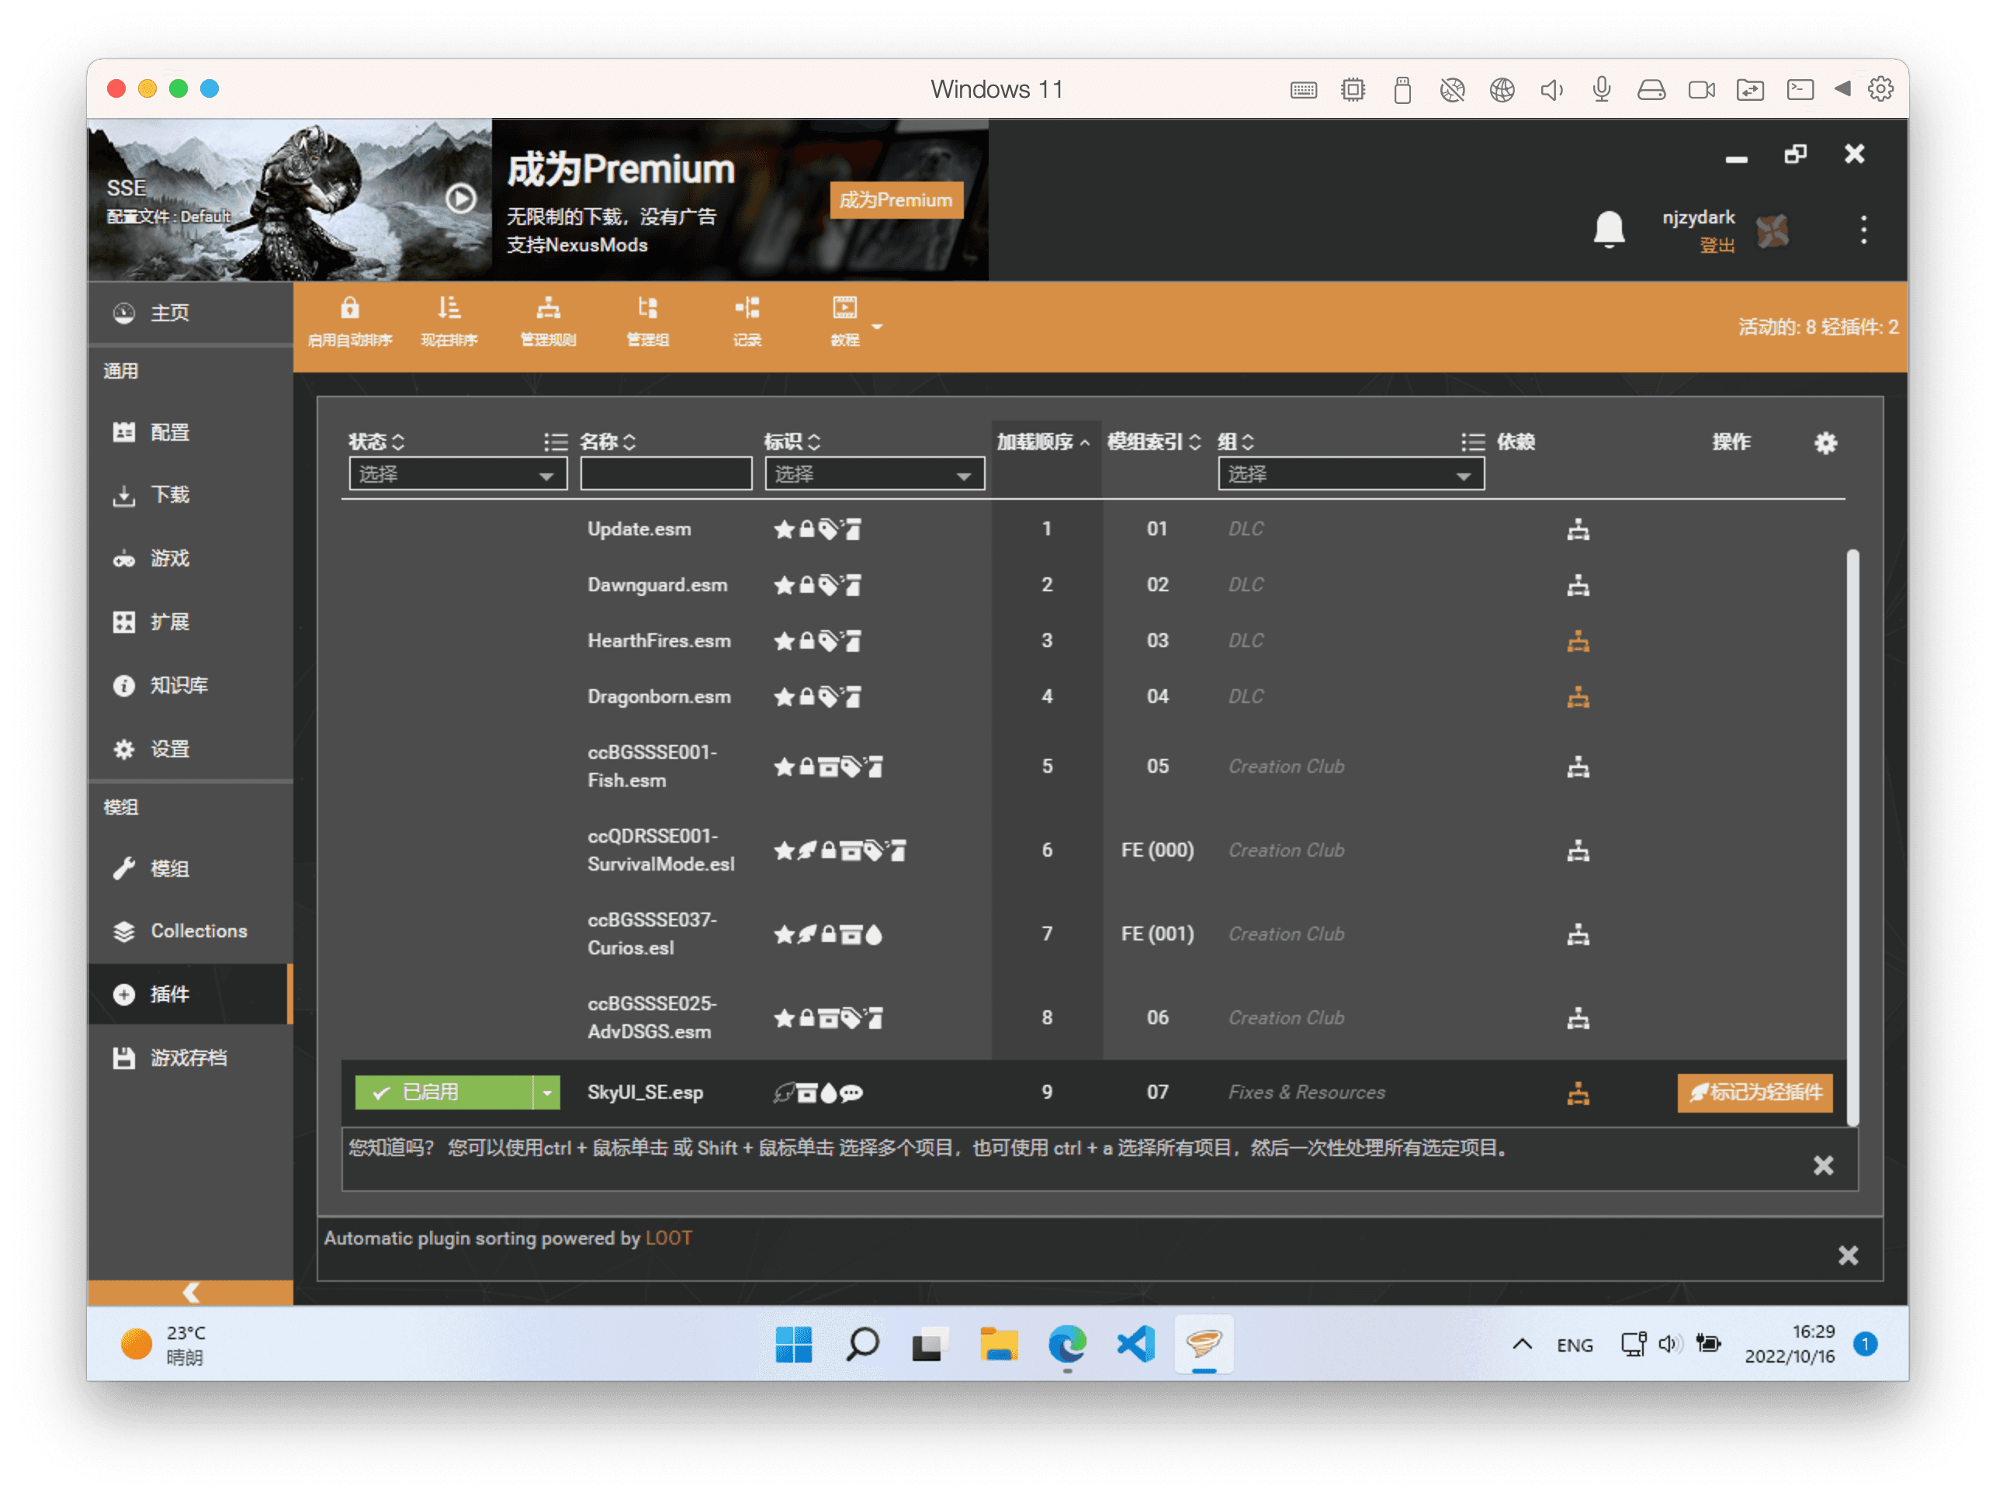Open 配置 profiles in the sidebar

[190, 432]
